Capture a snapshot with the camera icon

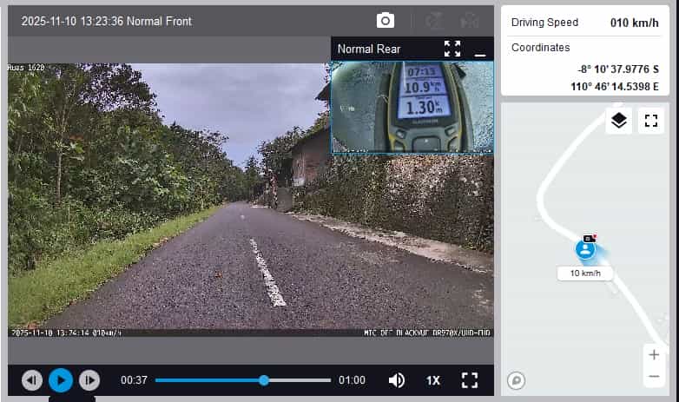pos(386,21)
